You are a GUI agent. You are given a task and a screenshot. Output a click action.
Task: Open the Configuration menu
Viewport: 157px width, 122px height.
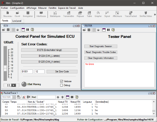[17, 8]
